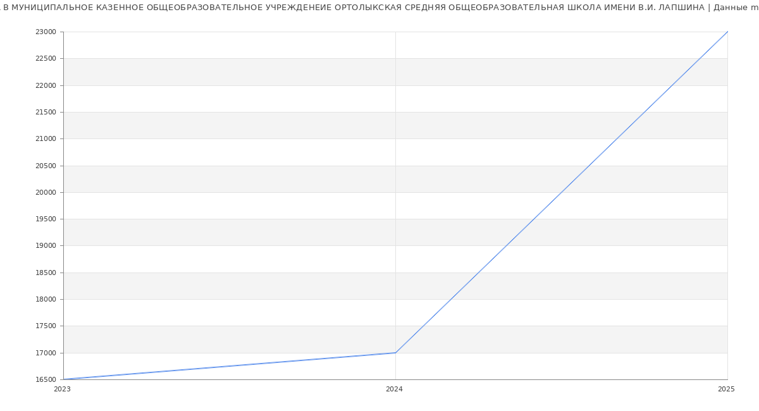Click the chart title text at top

click(x=379, y=8)
